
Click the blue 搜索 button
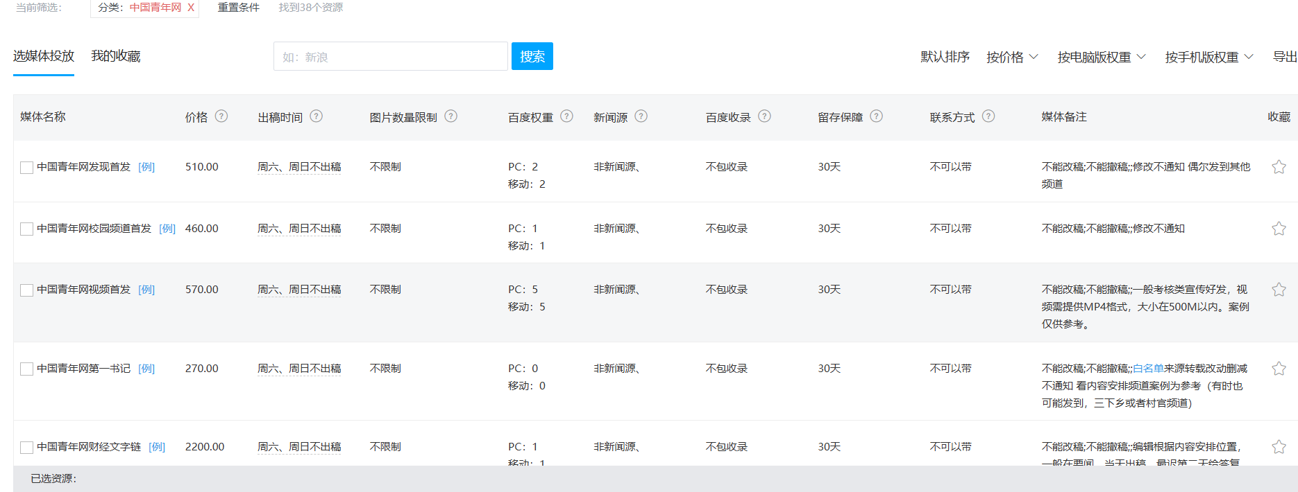point(532,56)
